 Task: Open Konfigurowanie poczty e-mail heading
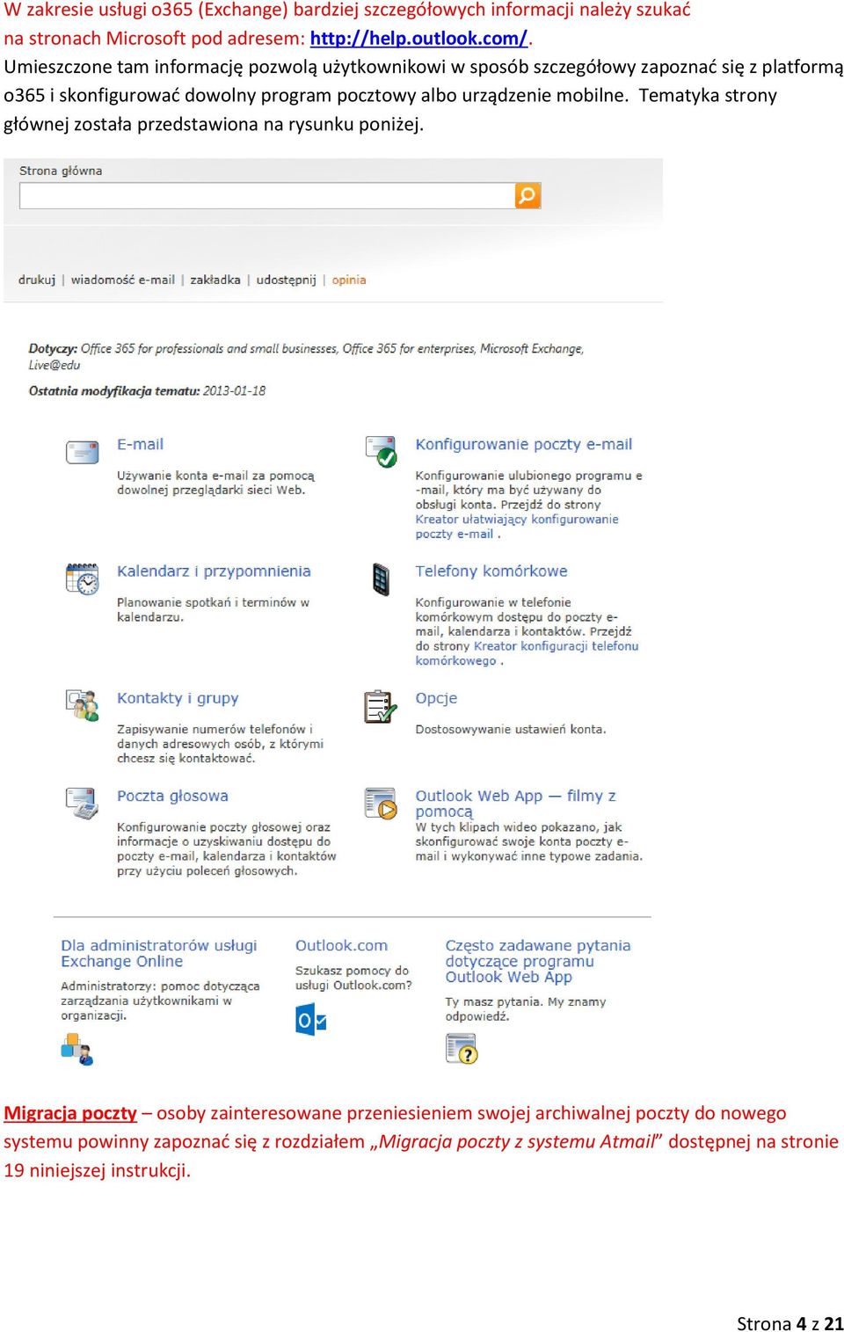click(x=524, y=445)
